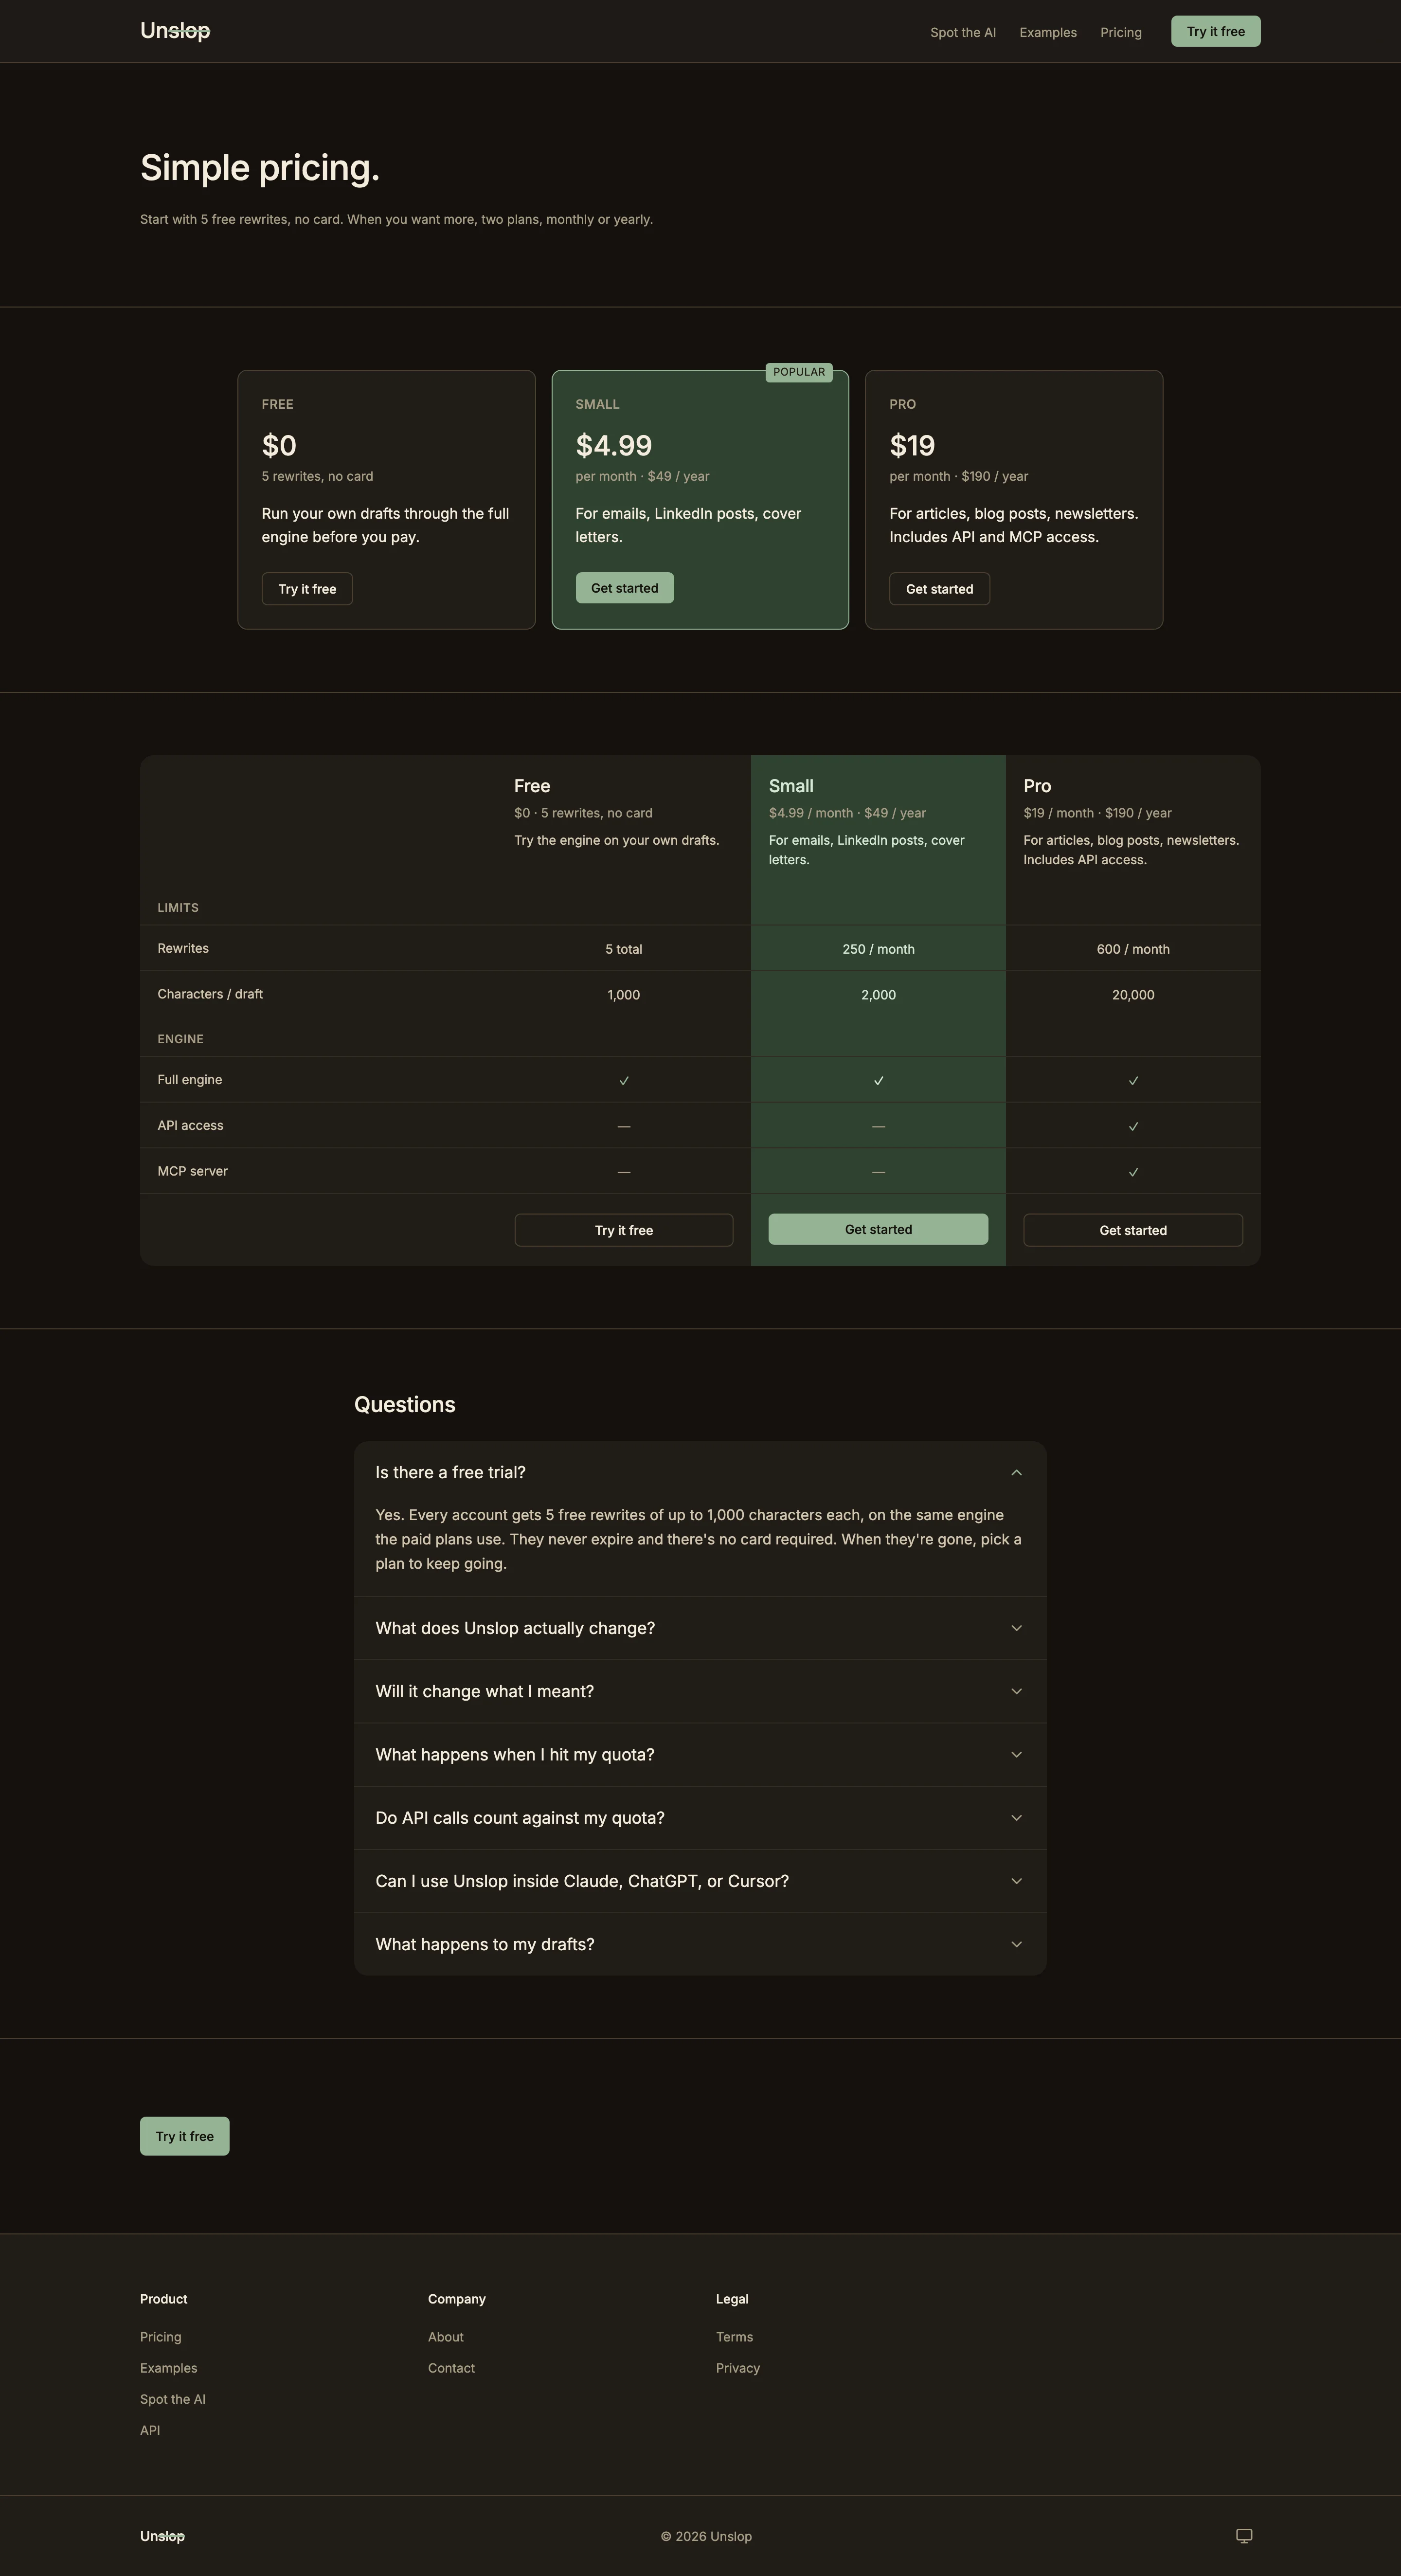Open the API link in footer

point(150,2430)
